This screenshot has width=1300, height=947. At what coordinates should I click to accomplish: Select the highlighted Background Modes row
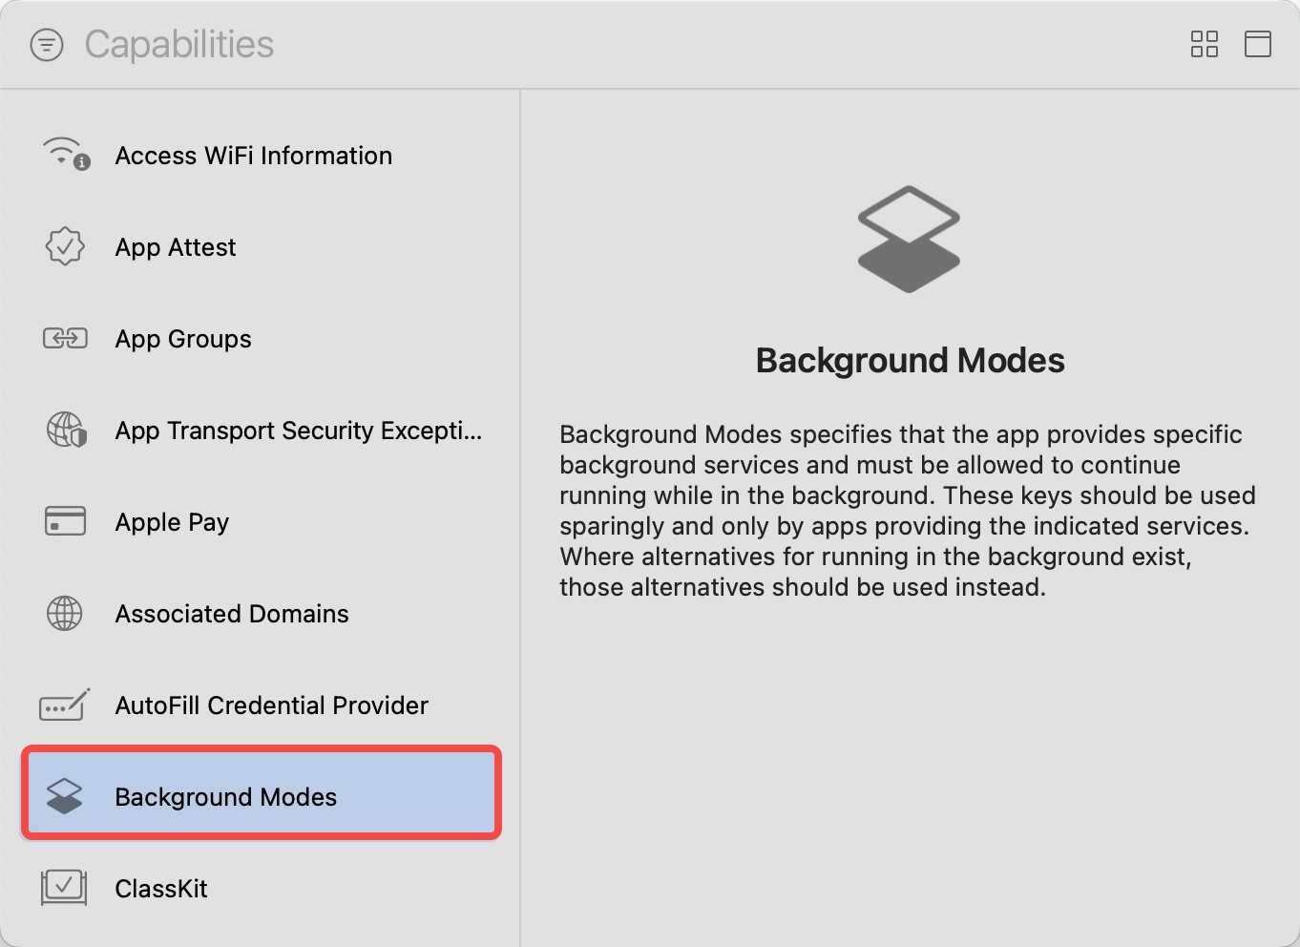click(x=225, y=797)
